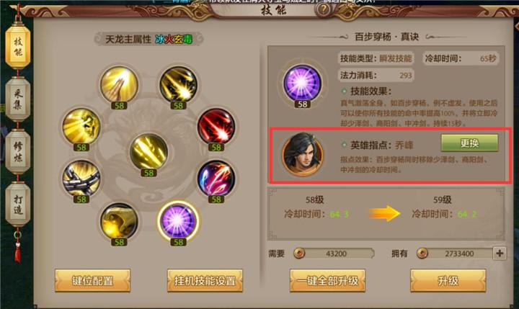Click the green 更换 button
Image resolution: width=519 pixels, height=309 pixels.
470,143
